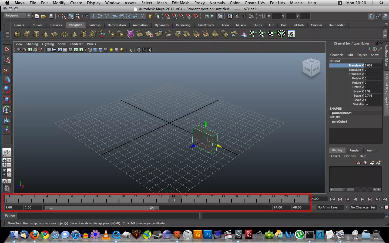The height and width of the screenshot is (243, 389).
Task: Select the arrow Select Tool
Action: [7, 50]
